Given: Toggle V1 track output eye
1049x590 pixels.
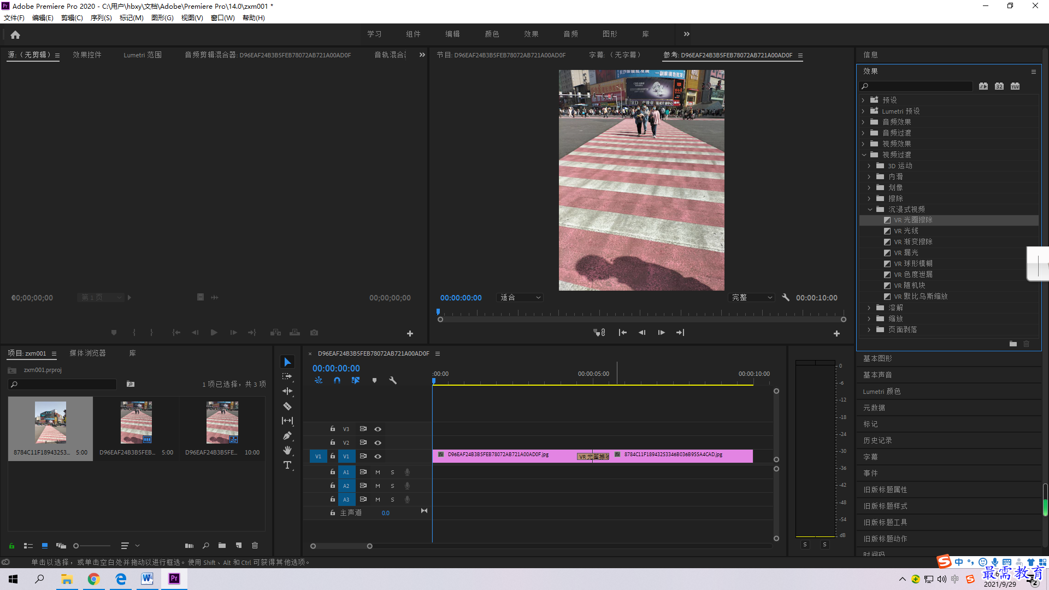Looking at the screenshot, I should point(378,456).
